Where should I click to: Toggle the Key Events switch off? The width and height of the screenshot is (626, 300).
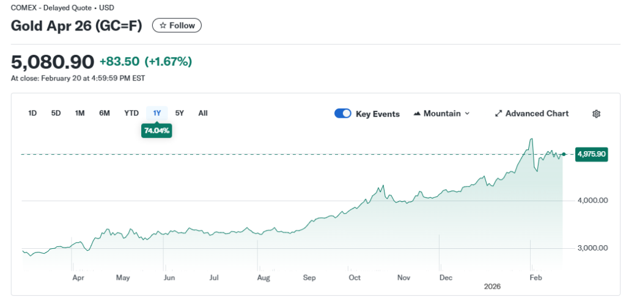pos(343,113)
